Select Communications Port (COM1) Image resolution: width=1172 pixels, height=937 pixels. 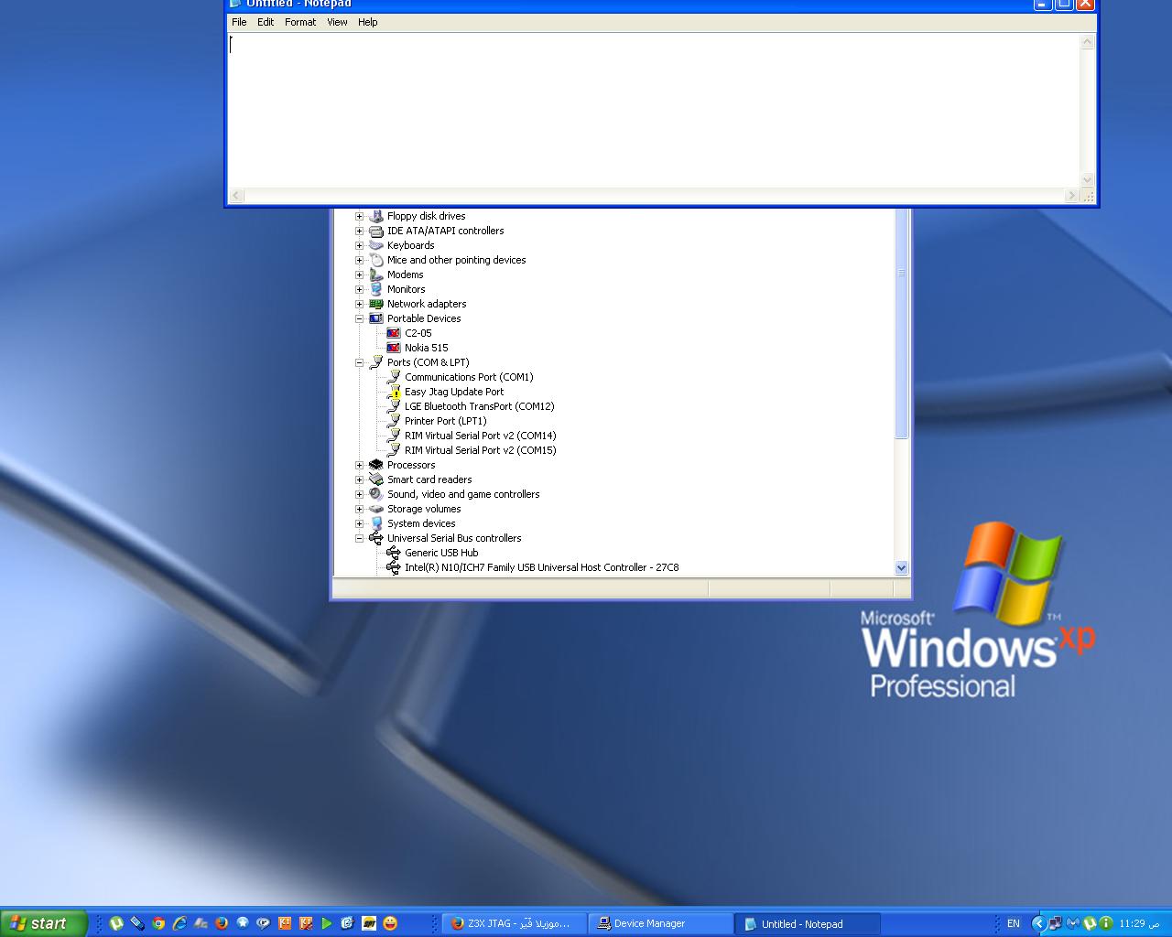click(469, 377)
